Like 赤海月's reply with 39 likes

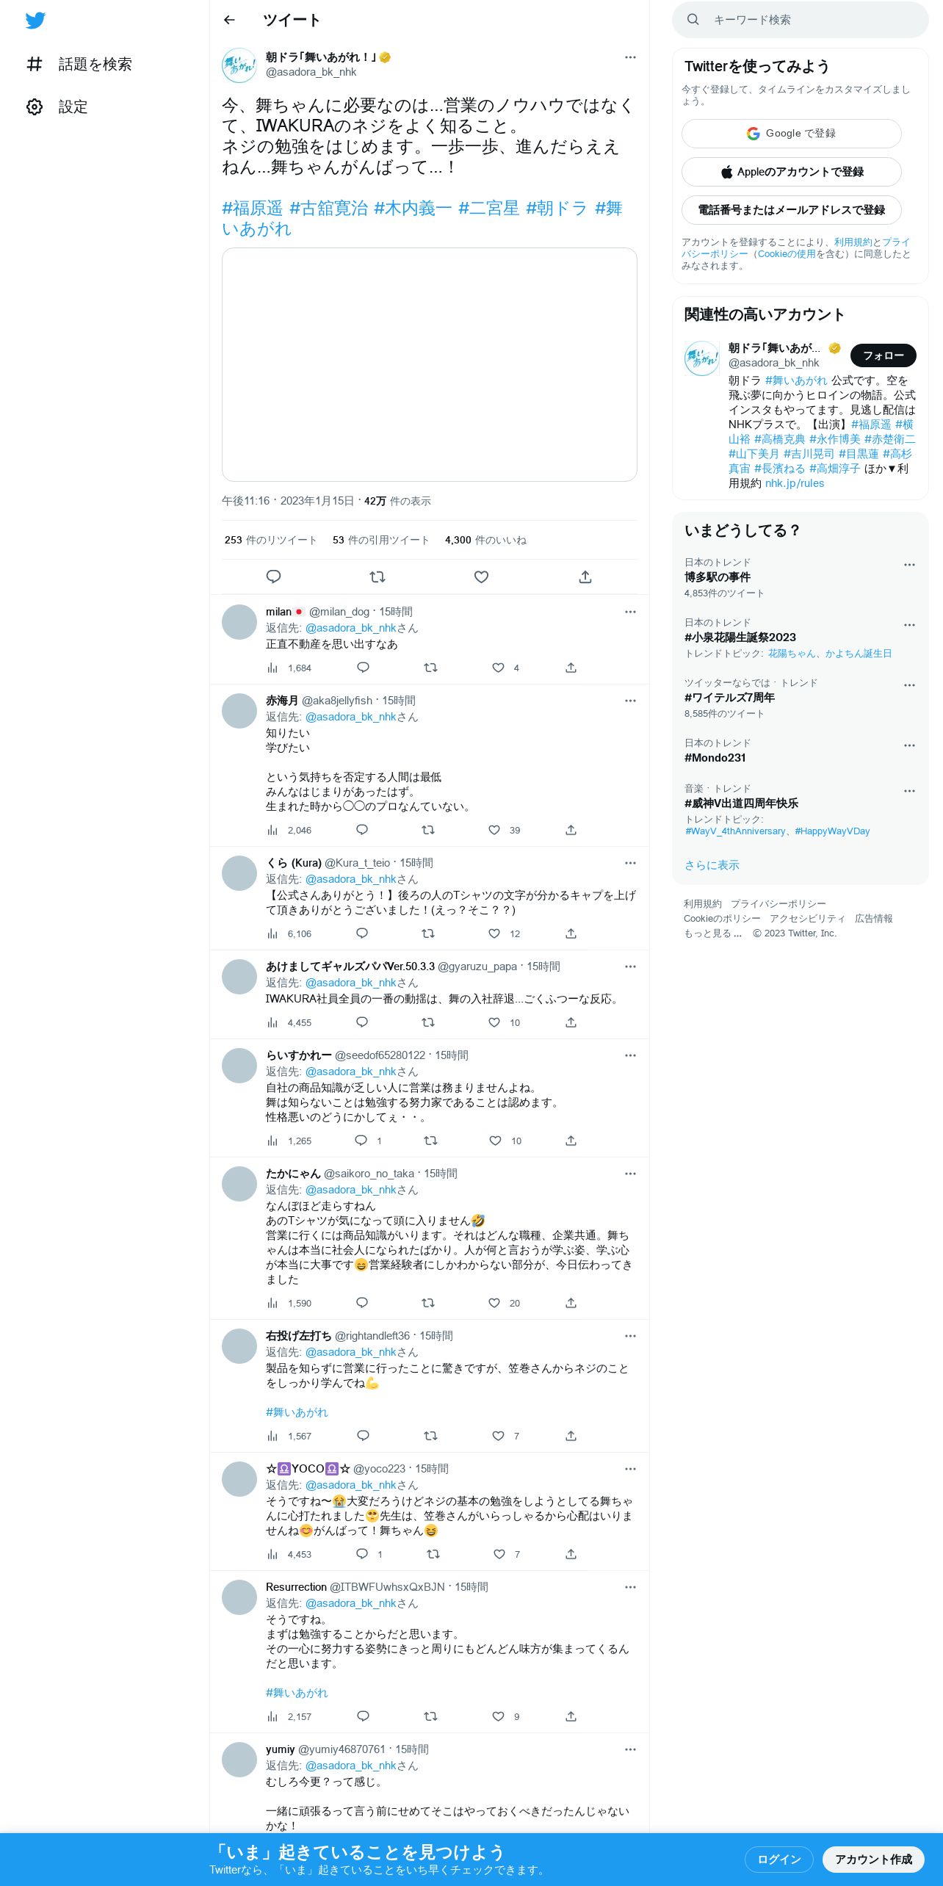click(x=494, y=830)
